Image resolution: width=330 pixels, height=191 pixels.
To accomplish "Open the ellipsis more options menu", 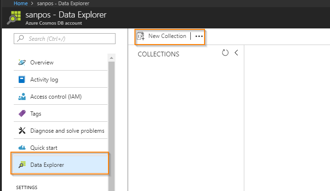I will (199, 36).
